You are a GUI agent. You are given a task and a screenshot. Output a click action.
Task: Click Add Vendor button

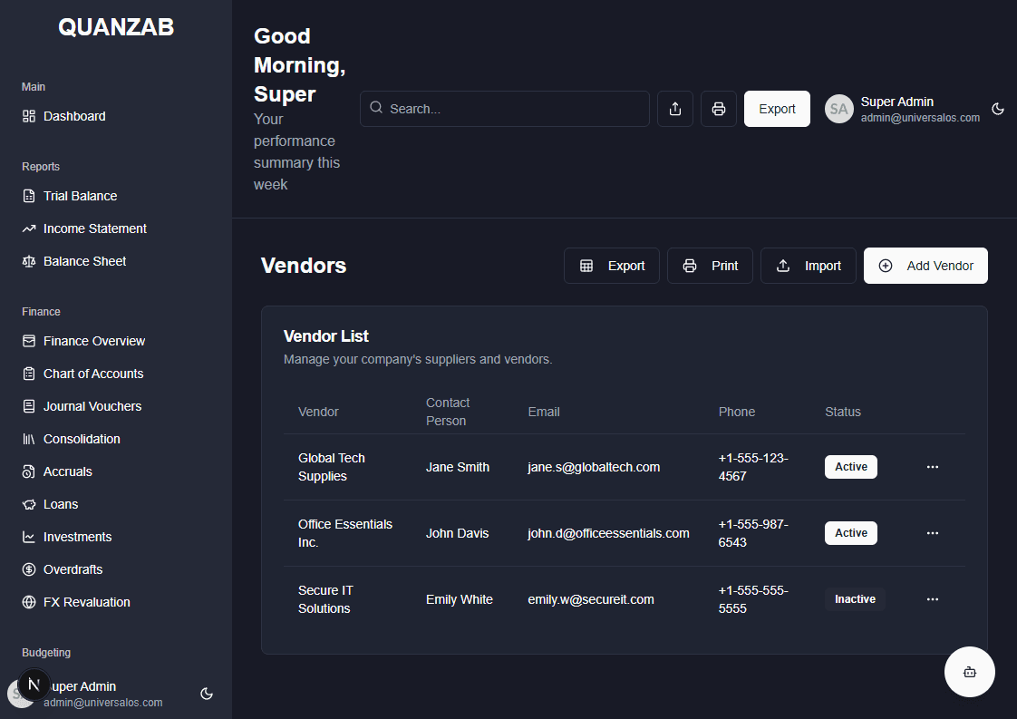pyautogui.click(x=925, y=266)
